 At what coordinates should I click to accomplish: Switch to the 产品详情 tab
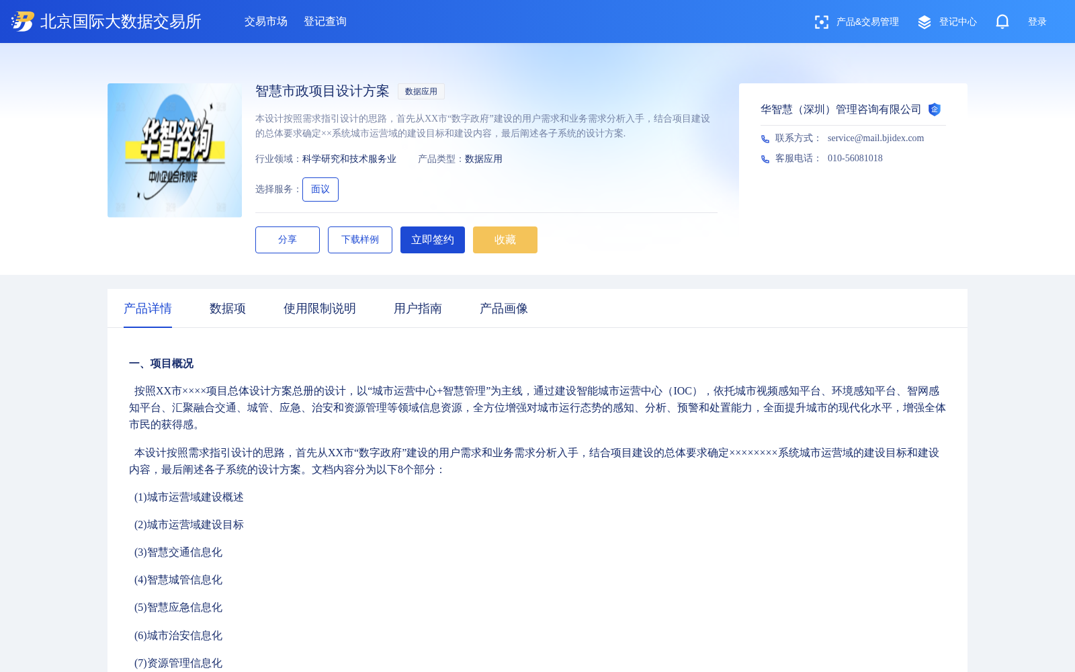click(x=148, y=308)
